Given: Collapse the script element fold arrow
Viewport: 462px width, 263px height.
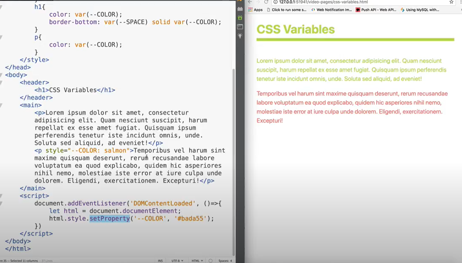Looking at the screenshot, I should coord(1,196).
